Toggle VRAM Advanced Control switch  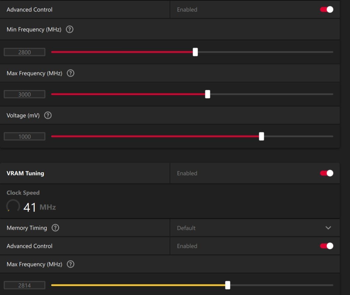(x=327, y=246)
